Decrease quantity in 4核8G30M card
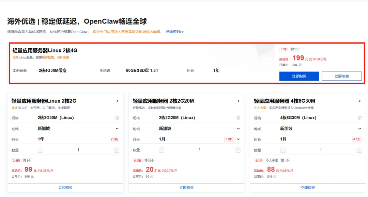This screenshot has height=197, width=368. pyautogui.click(x=283, y=150)
